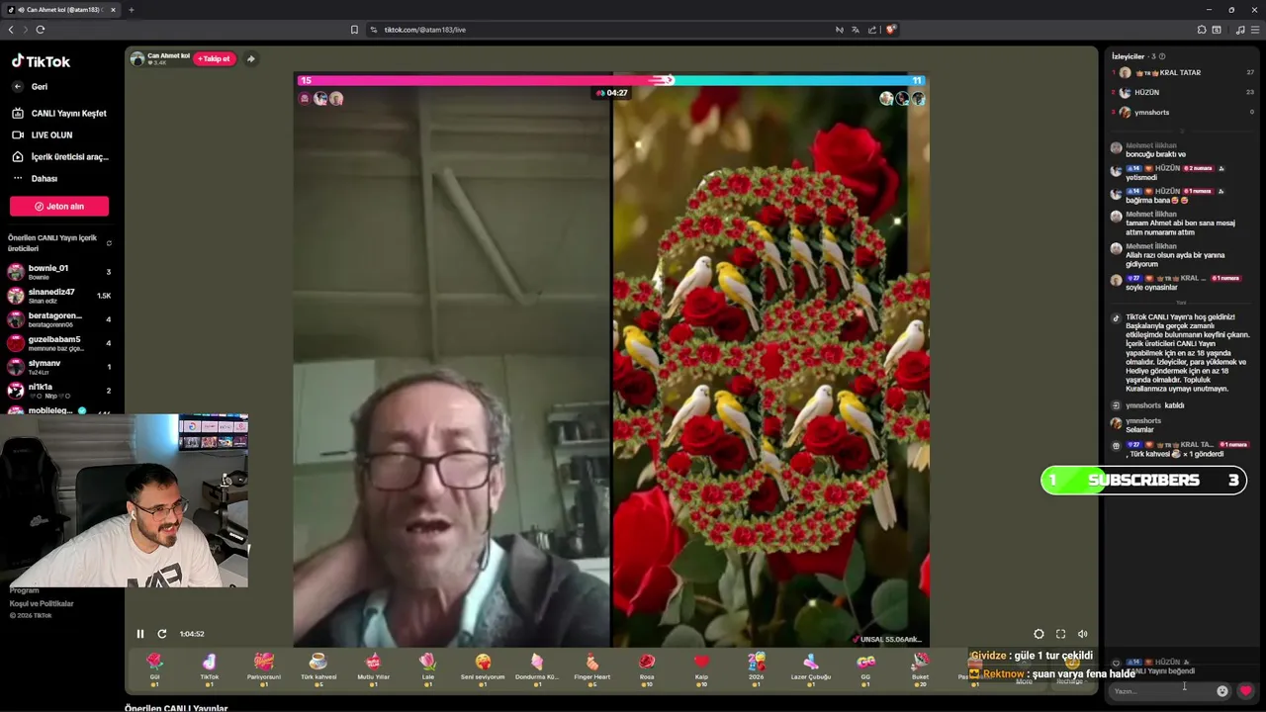
Task: Open top viewer ymnshorts
Action: [x=1182, y=112]
